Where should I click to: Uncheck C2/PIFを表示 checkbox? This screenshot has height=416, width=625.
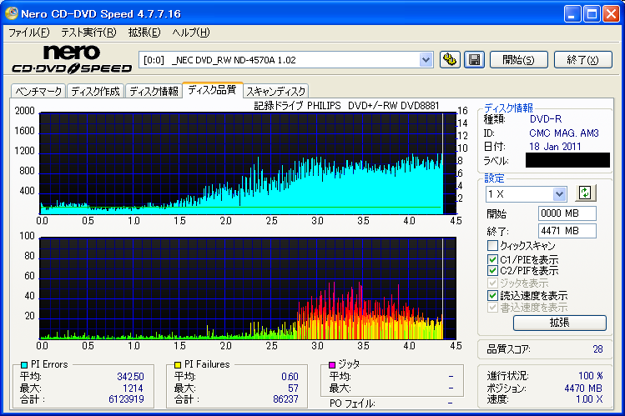tap(492, 271)
